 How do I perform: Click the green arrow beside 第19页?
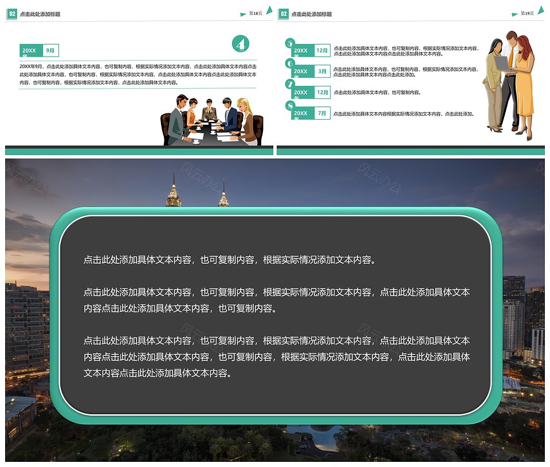click(514, 14)
